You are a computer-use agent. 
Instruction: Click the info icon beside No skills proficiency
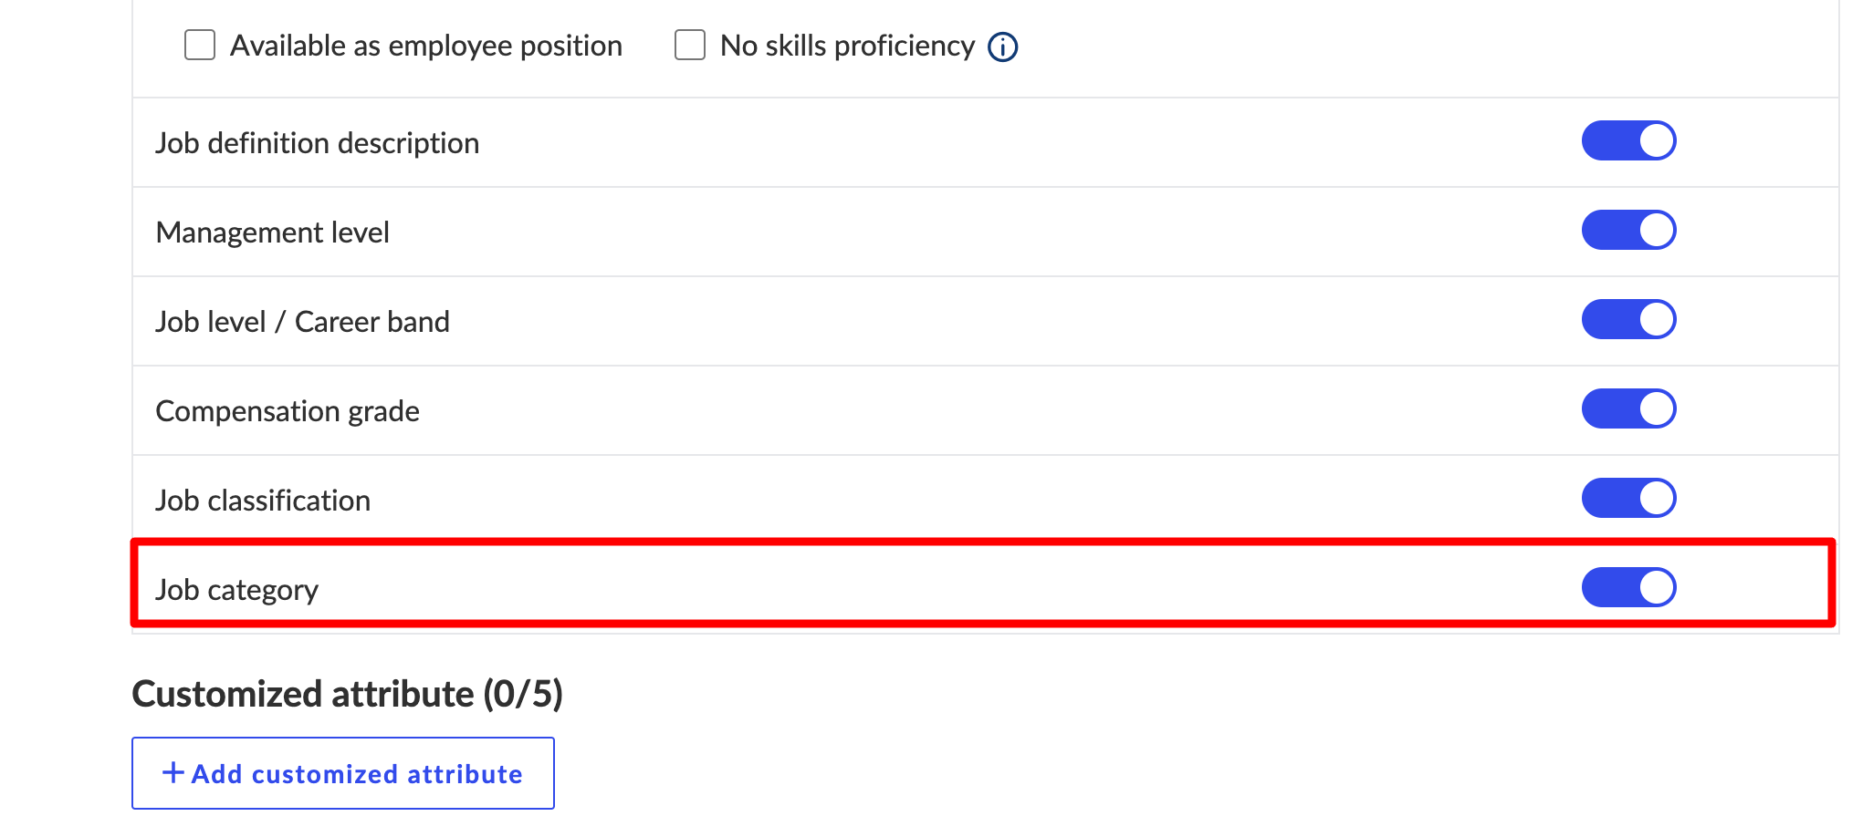coord(1002,46)
